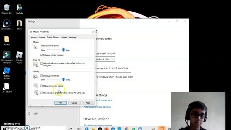Open Microsoft Edge from the taskbar

tap(87, 129)
